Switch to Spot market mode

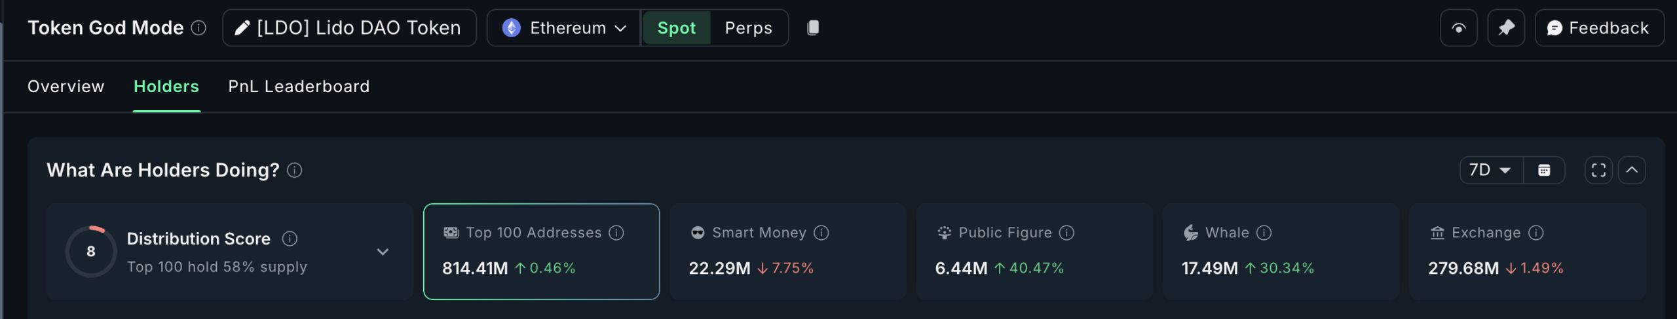[x=676, y=28]
